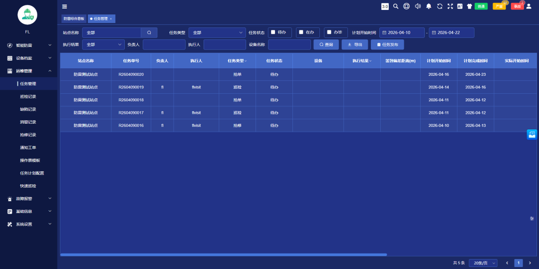Screen dimensions: 539x269
Task: Collapse the 运维管理 sidebar menu
Action: point(28,71)
